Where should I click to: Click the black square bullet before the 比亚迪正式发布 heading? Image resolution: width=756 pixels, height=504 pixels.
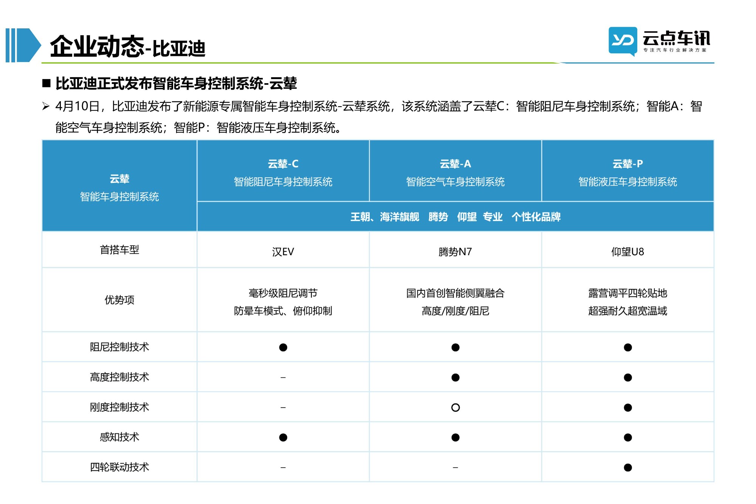pyautogui.click(x=46, y=84)
